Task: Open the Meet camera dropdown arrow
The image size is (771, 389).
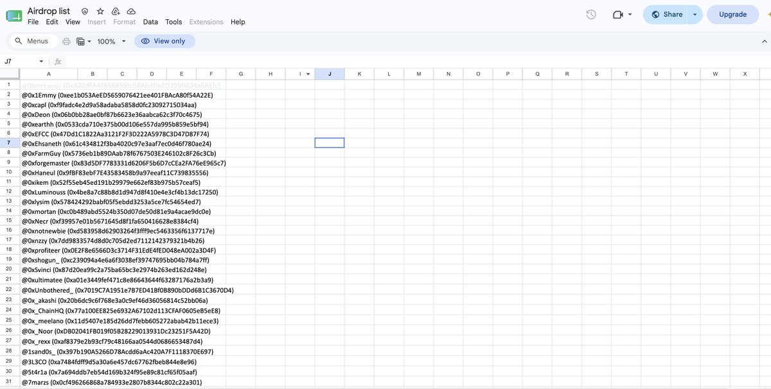Action: 630,14
